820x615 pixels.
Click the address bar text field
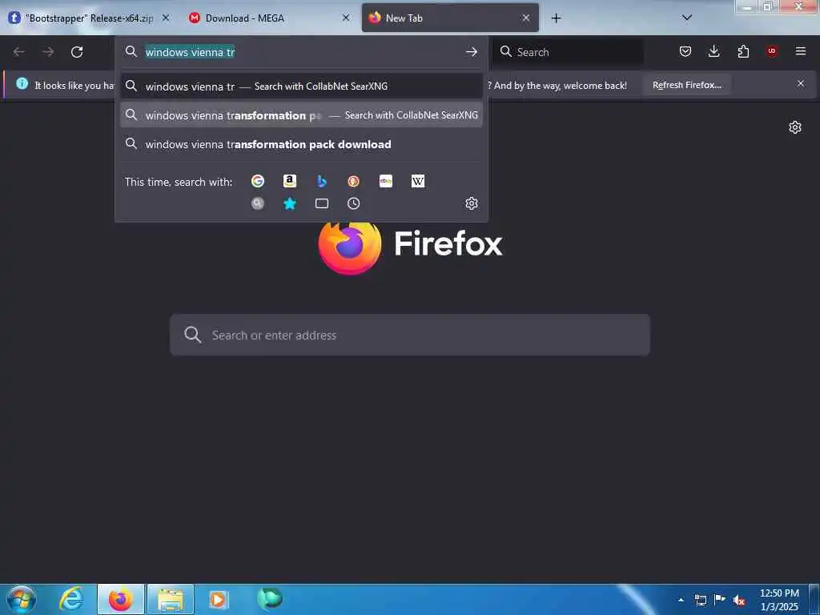301,52
